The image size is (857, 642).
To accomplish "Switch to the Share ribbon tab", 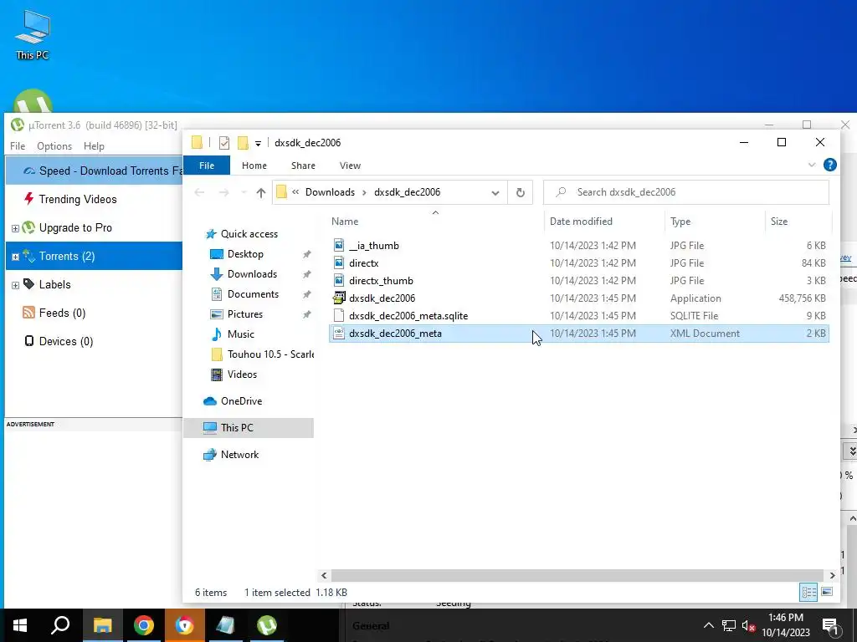I will coord(303,166).
